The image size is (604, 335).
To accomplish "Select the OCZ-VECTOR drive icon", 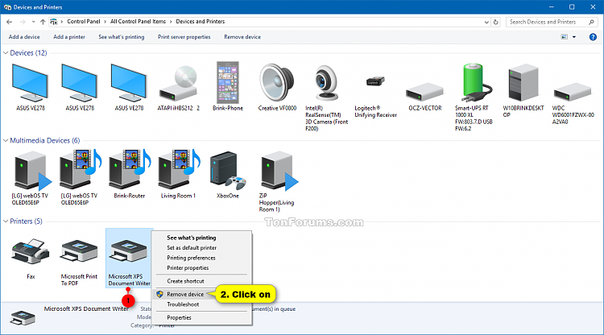I will [424, 92].
